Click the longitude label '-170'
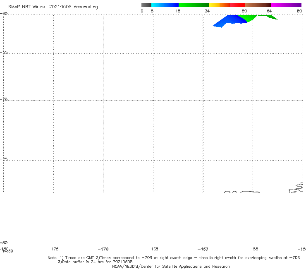 click(103, 249)
